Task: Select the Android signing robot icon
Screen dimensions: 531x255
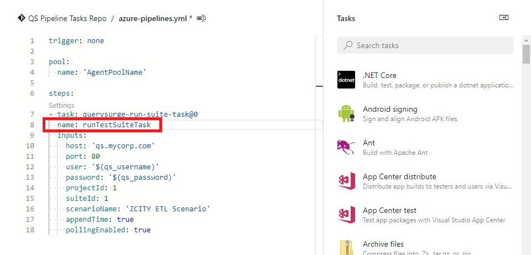Action: pos(346,113)
